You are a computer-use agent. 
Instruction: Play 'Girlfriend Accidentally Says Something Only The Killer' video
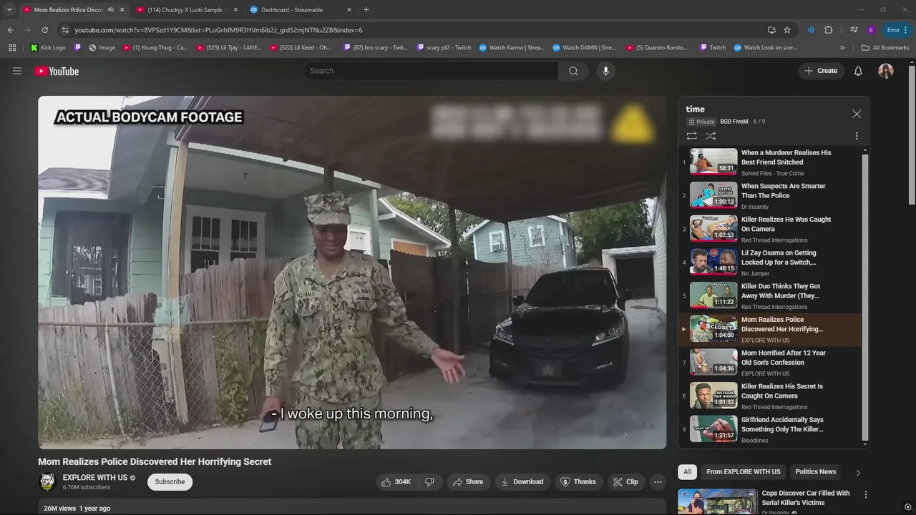coord(770,430)
